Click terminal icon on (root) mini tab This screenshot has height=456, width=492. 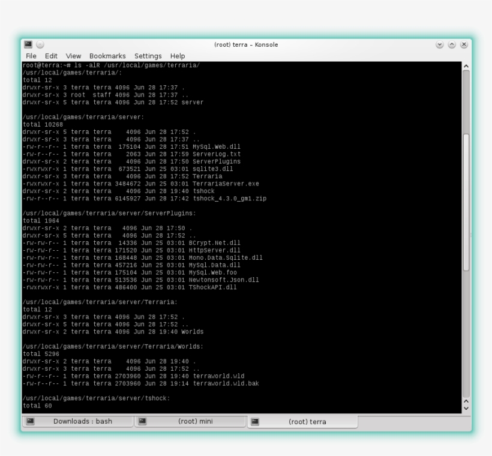point(143,421)
